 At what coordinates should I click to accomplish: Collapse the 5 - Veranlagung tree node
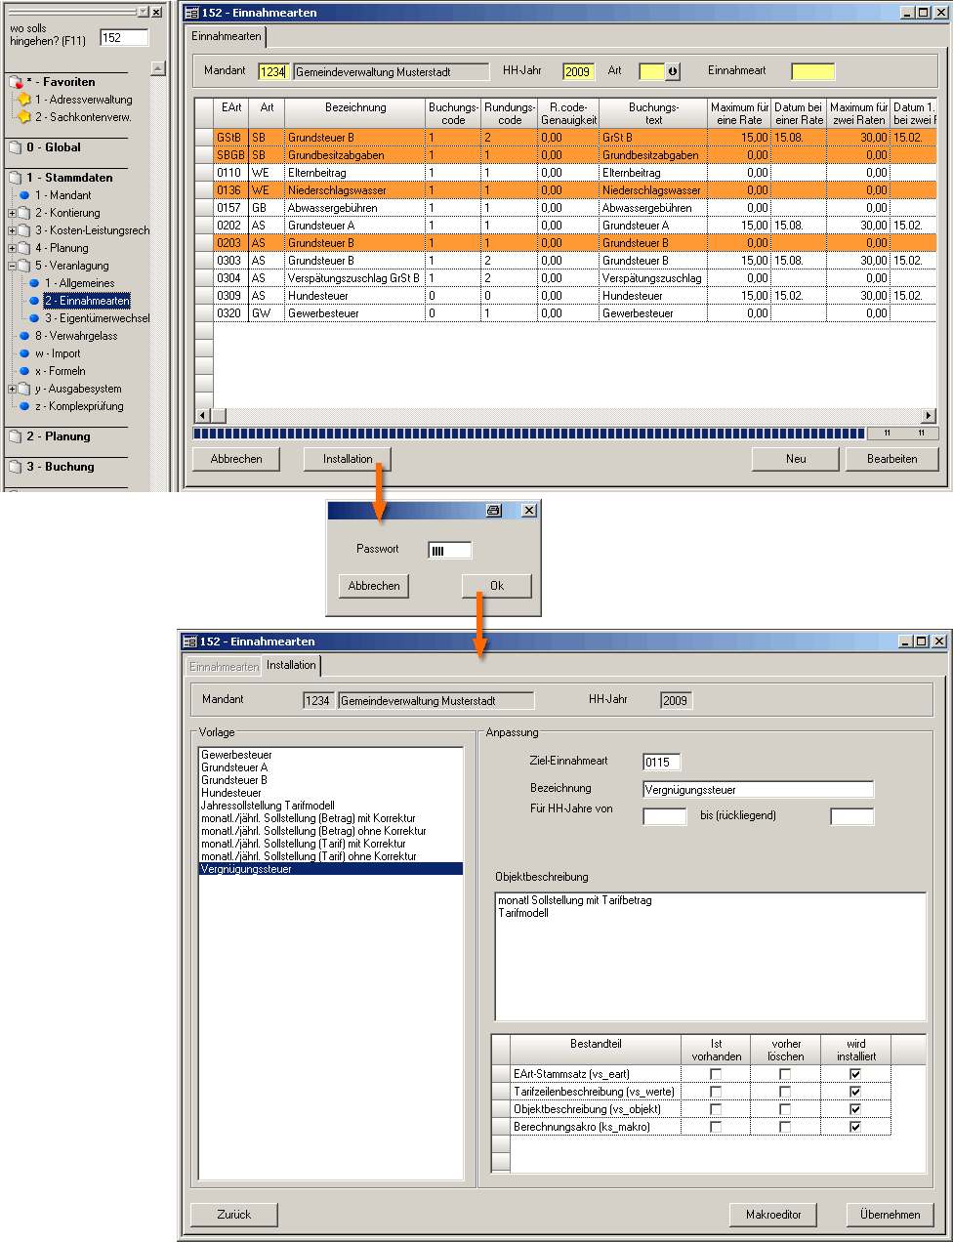[x=12, y=266]
